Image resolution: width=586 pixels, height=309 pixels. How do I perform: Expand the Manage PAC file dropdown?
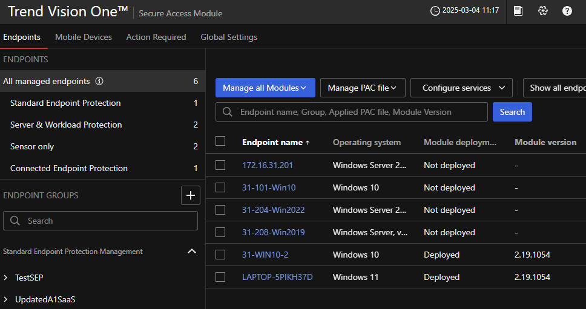click(x=362, y=88)
